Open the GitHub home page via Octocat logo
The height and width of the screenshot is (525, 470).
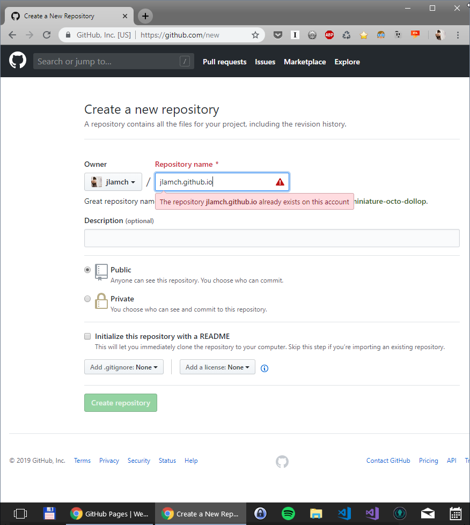17,60
